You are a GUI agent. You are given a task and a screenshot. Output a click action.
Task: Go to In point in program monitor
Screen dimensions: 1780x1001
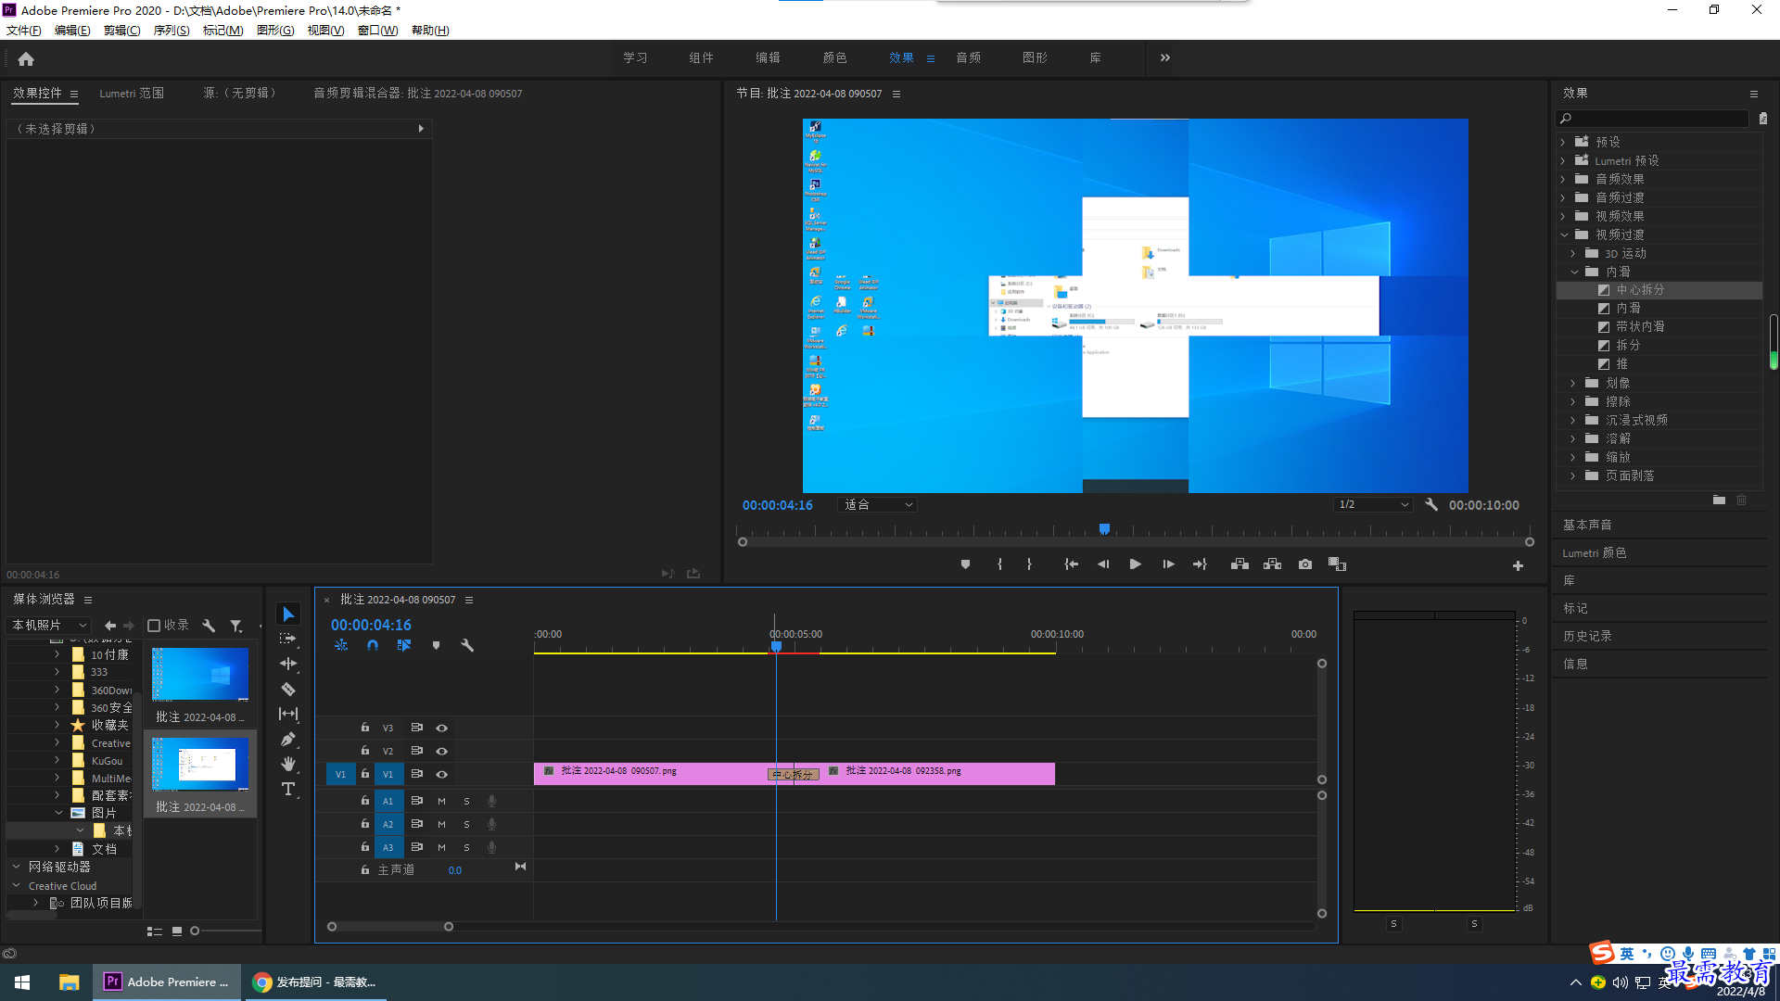[1071, 564]
